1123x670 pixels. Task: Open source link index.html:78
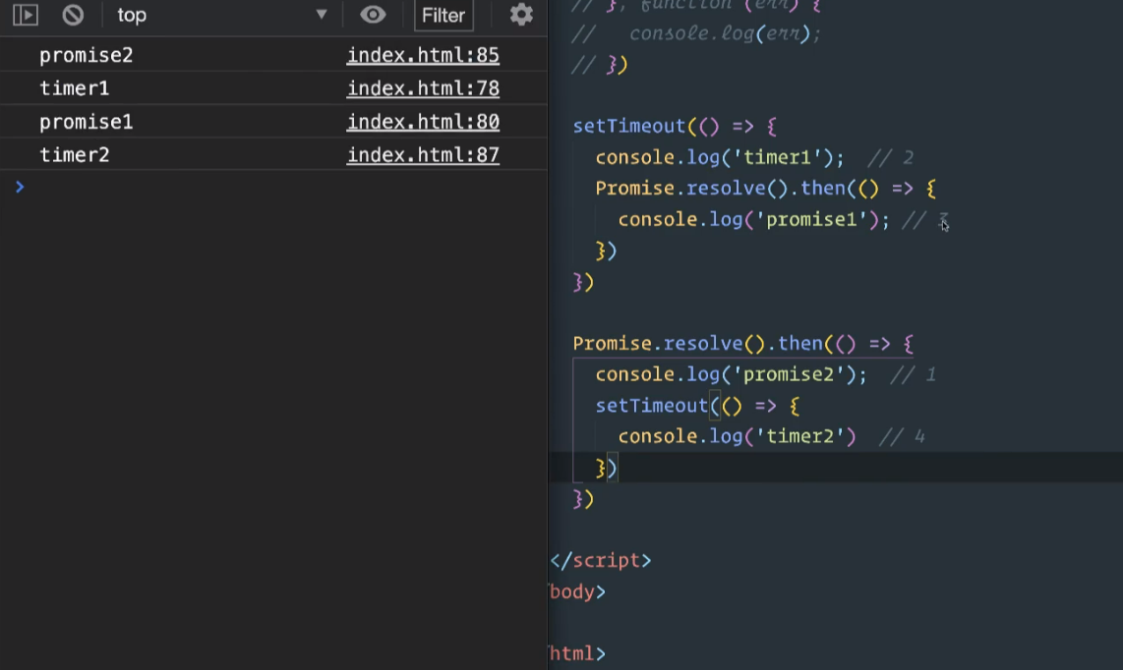coord(423,88)
